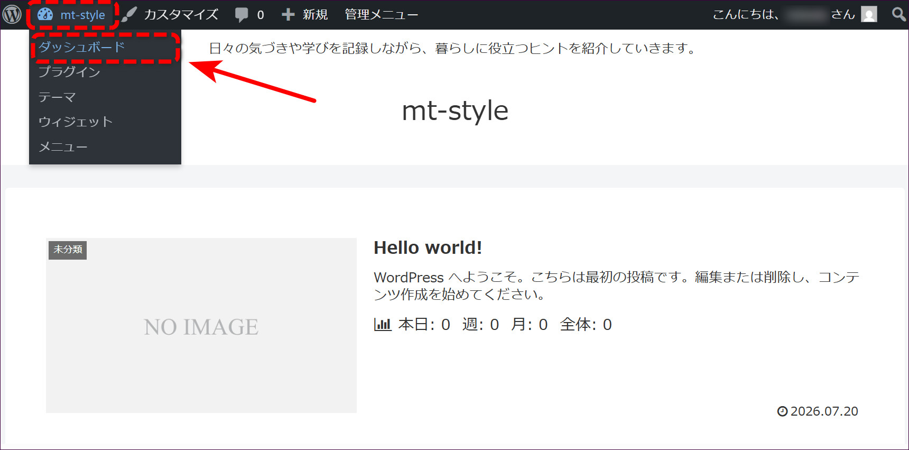Click the 未分類 category label
This screenshot has height=450, width=909.
tap(68, 250)
